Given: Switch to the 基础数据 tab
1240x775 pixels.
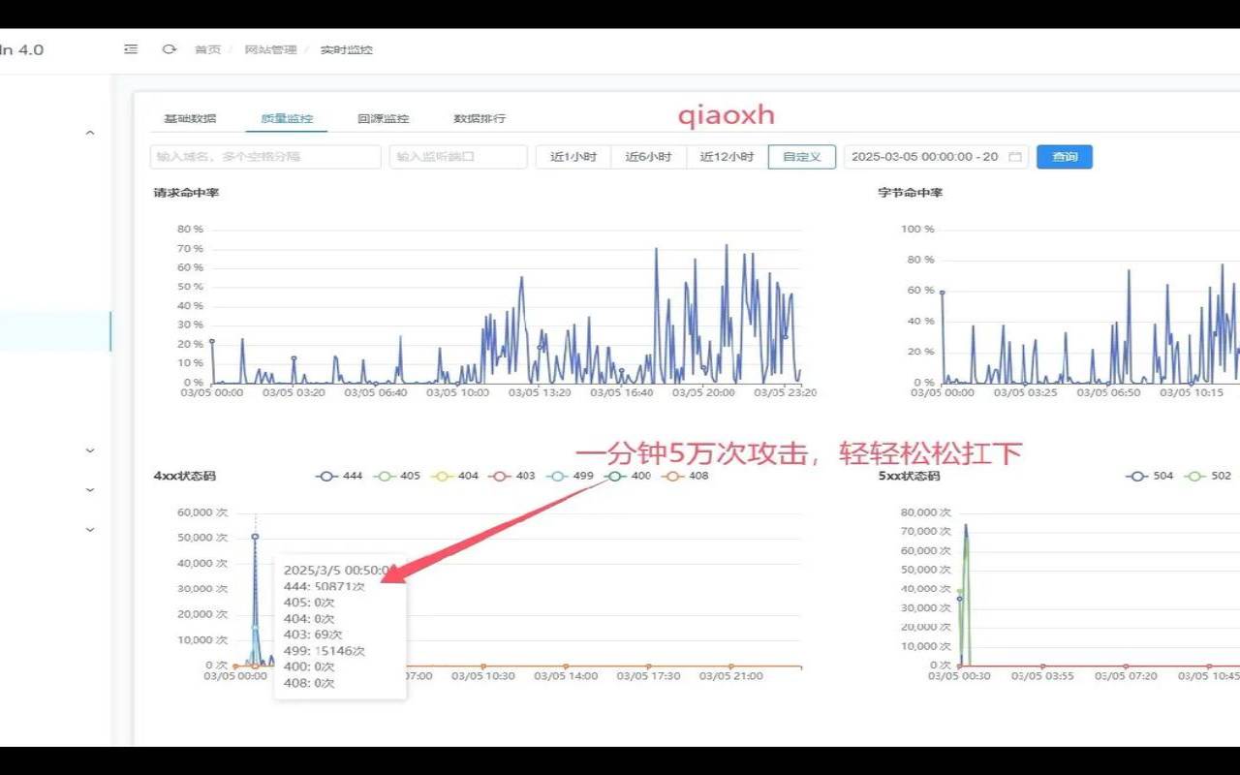Looking at the screenshot, I should coord(190,118).
